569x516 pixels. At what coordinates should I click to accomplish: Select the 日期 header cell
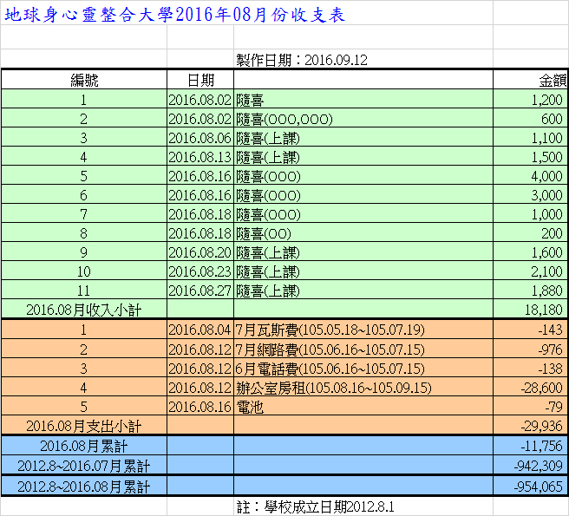[200, 80]
